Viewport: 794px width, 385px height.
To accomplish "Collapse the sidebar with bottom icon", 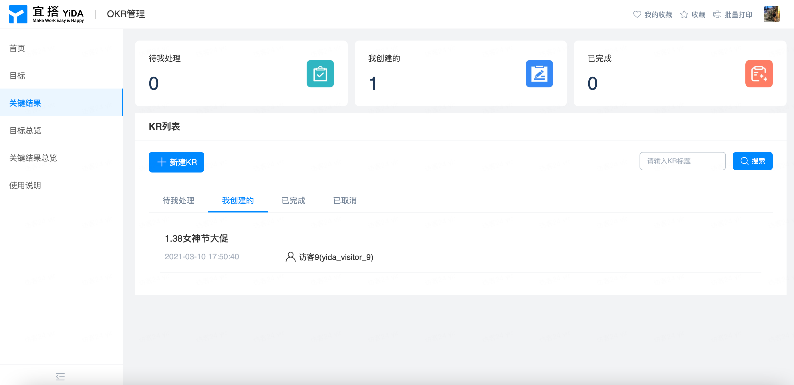I will (x=60, y=376).
